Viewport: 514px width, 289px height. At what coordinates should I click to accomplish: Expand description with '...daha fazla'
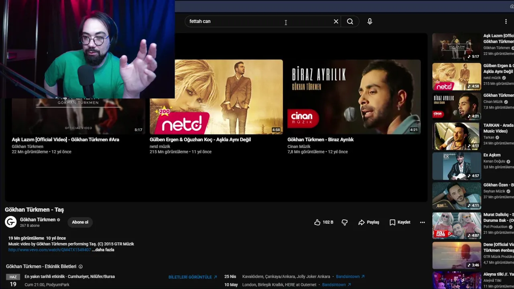103,250
